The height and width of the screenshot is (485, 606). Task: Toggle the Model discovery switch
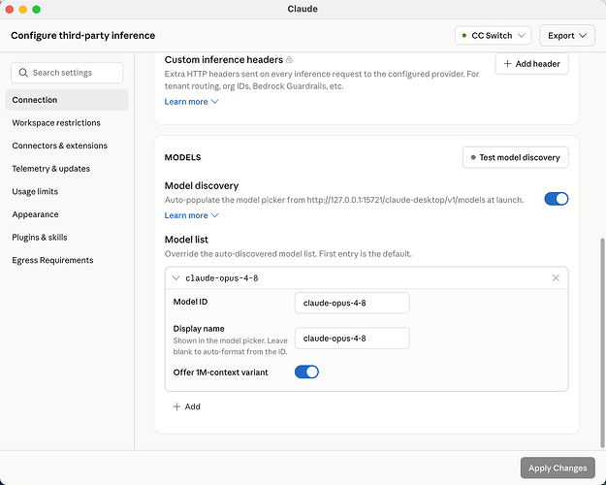coord(557,199)
